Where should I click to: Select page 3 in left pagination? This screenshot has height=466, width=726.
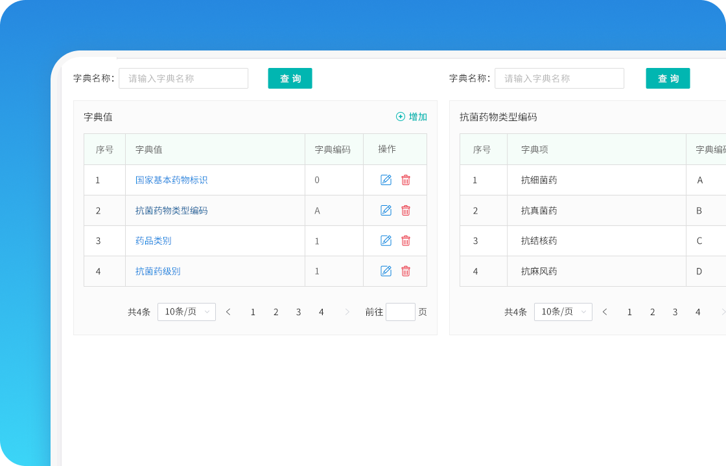[x=299, y=312]
